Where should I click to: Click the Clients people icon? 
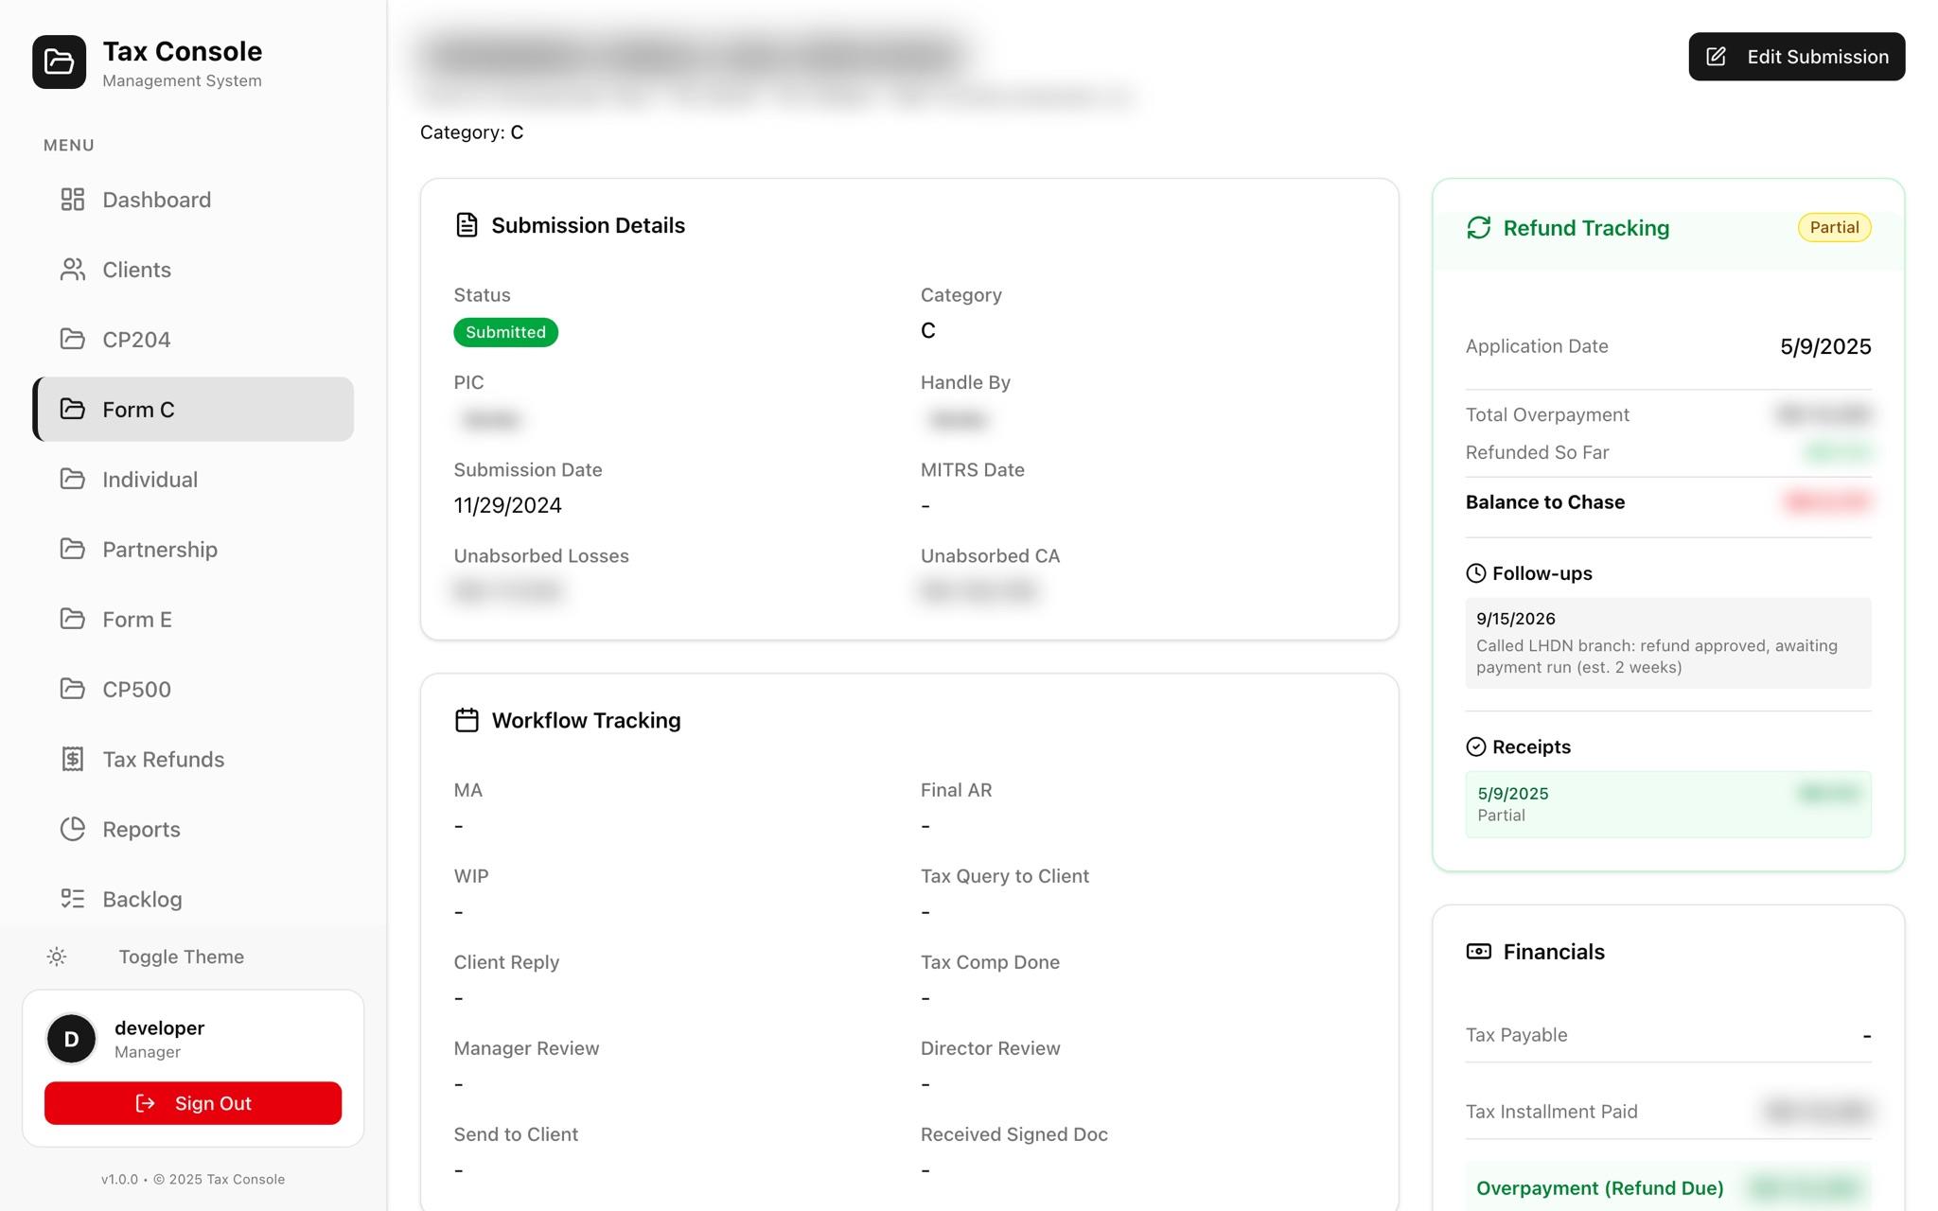73,270
